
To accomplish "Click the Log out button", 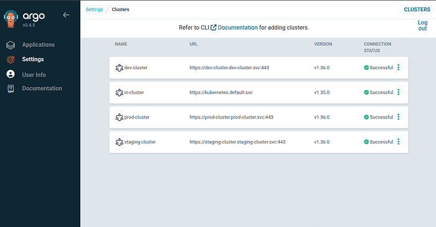I will (422, 26).
